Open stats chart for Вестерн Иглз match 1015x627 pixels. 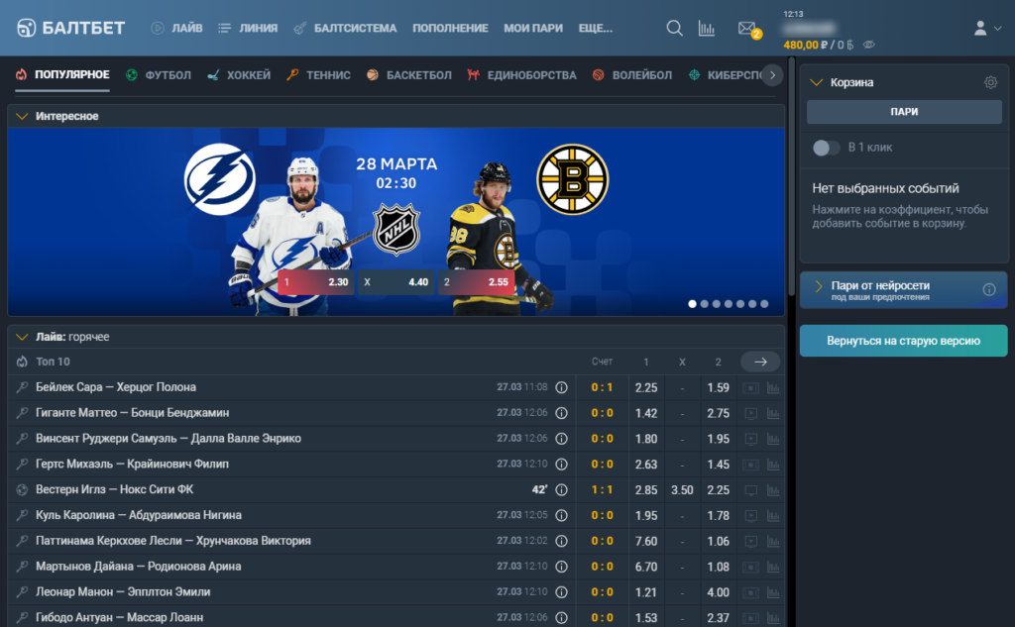(x=773, y=490)
